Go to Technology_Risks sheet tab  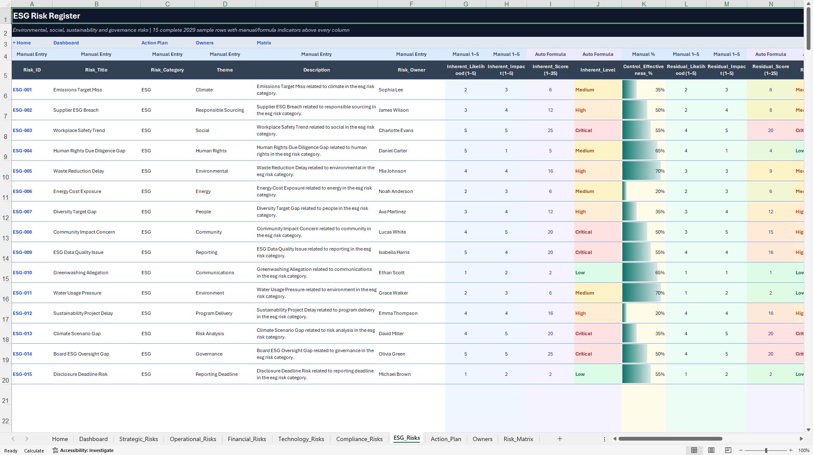pyautogui.click(x=301, y=439)
